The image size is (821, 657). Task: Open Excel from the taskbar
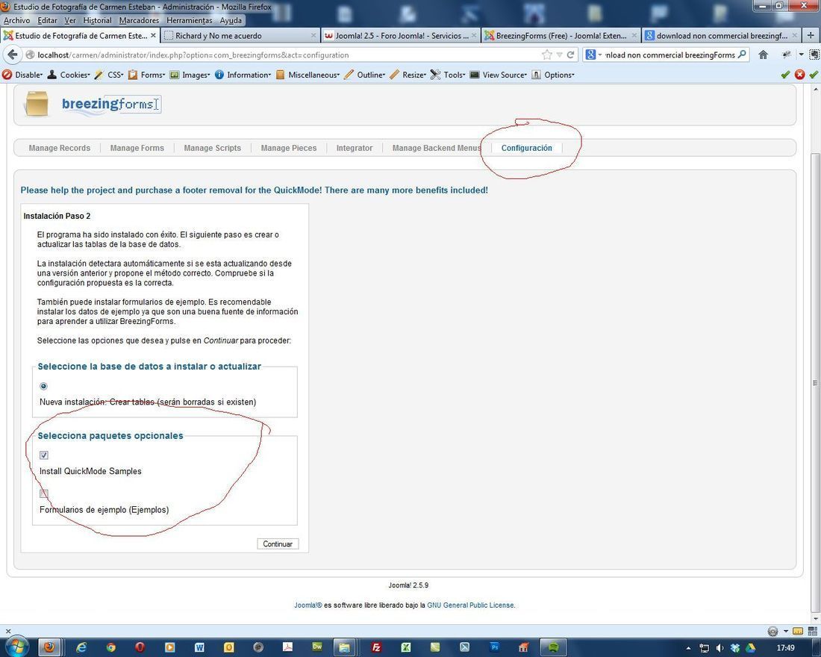tap(406, 647)
